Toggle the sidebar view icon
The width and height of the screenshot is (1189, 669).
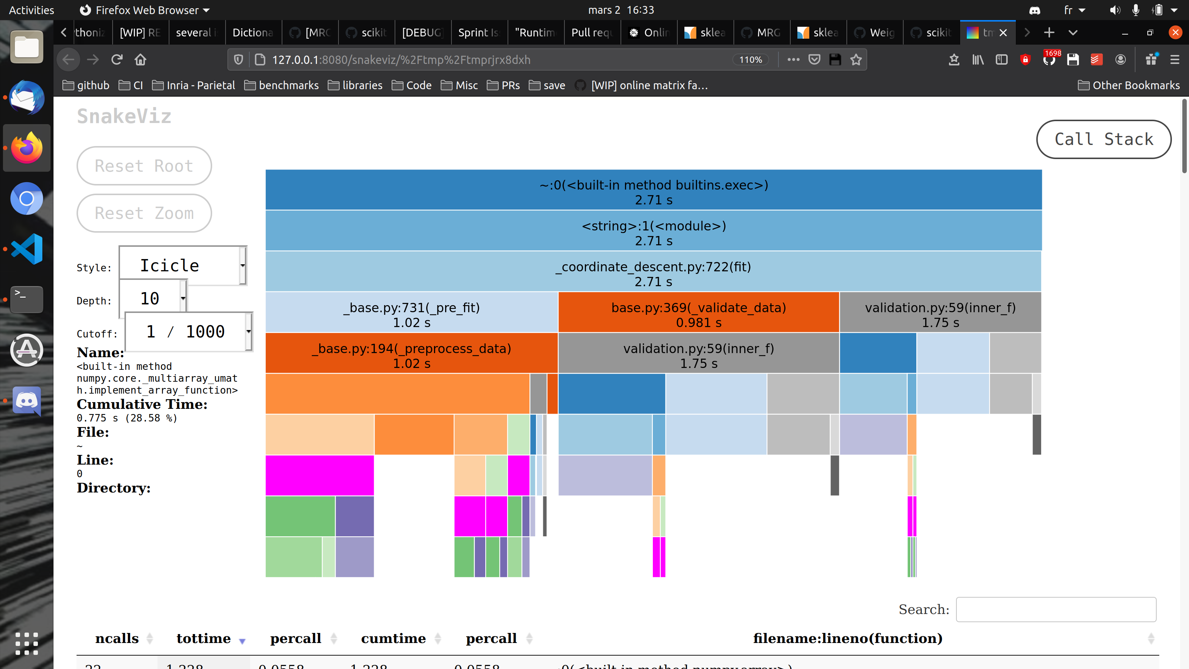[1001, 59]
